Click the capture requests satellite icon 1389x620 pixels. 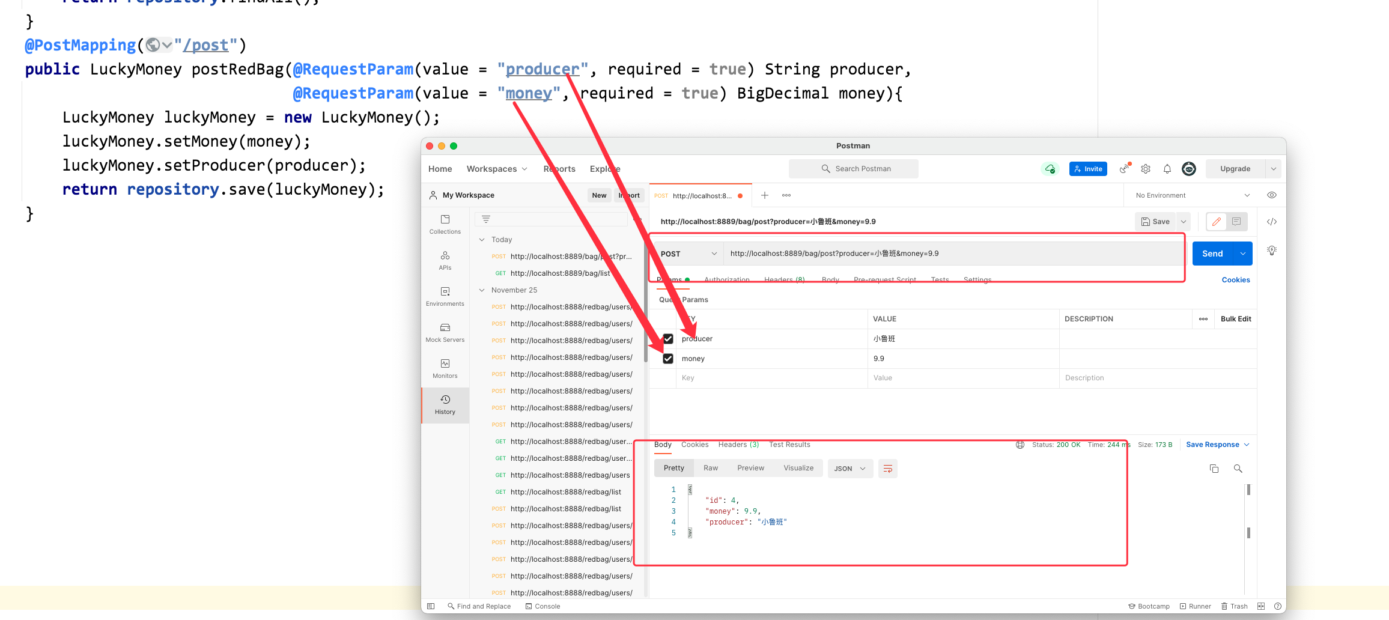pyautogui.click(x=1125, y=169)
